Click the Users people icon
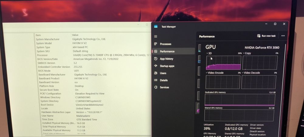Image resolution: width=304 pixels, height=137 pixels. click(x=156, y=73)
